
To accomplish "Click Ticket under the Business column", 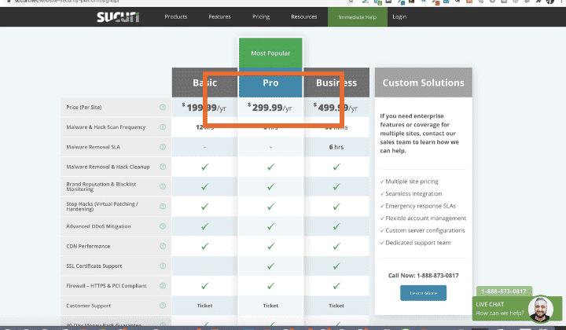I will (336, 306).
